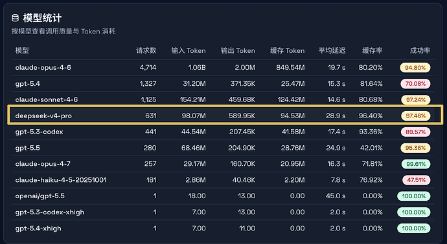Image resolution: width=447 pixels, height=244 pixels.
Task: Click the 11.00 output token value
Action: tap(247, 229)
